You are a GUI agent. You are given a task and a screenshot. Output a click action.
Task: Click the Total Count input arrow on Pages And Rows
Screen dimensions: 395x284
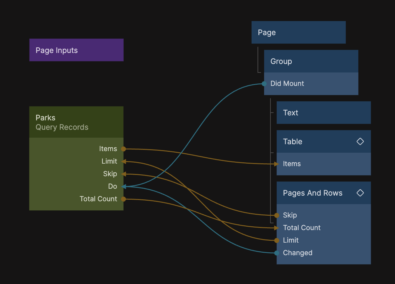point(276,228)
